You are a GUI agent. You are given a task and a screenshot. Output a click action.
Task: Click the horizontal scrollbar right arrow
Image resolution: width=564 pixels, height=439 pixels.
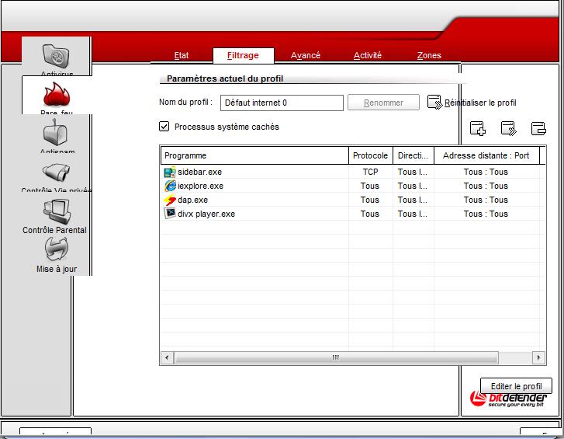coord(538,357)
